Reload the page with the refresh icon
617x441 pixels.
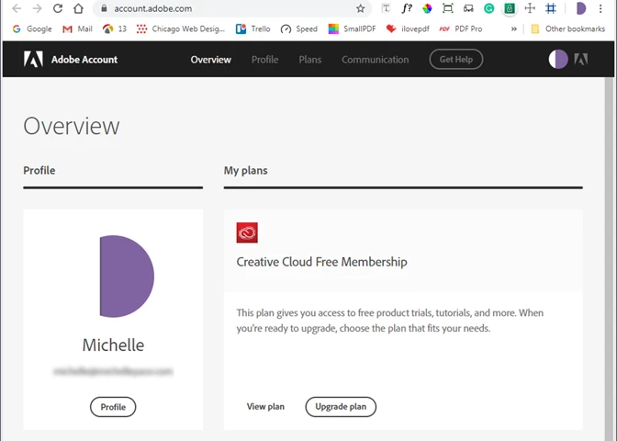click(x=58, y=8)
